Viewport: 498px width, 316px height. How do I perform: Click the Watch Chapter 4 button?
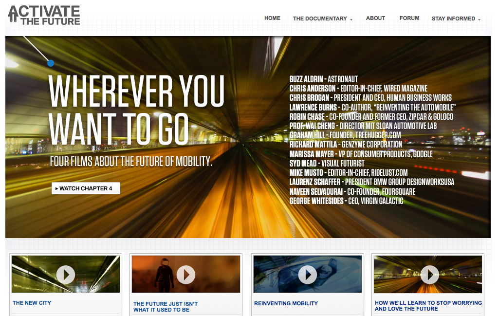tap(86, 188)
